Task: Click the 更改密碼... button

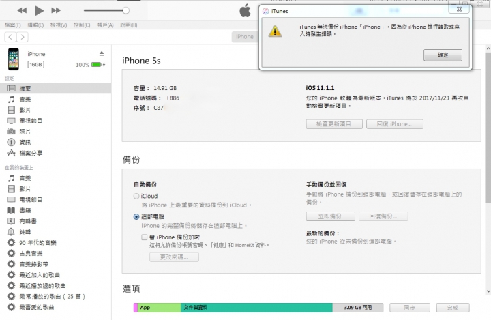Action: tap(174, 257)
